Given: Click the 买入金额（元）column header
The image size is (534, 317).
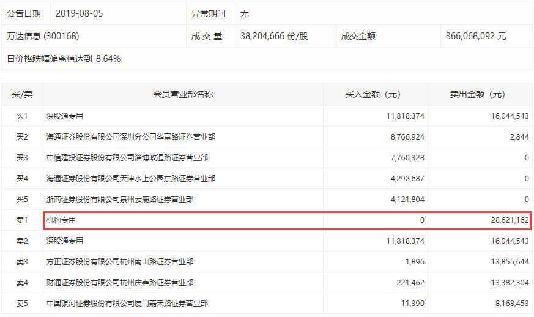Looking at the screenshot, I should click(x=373, y=94).
